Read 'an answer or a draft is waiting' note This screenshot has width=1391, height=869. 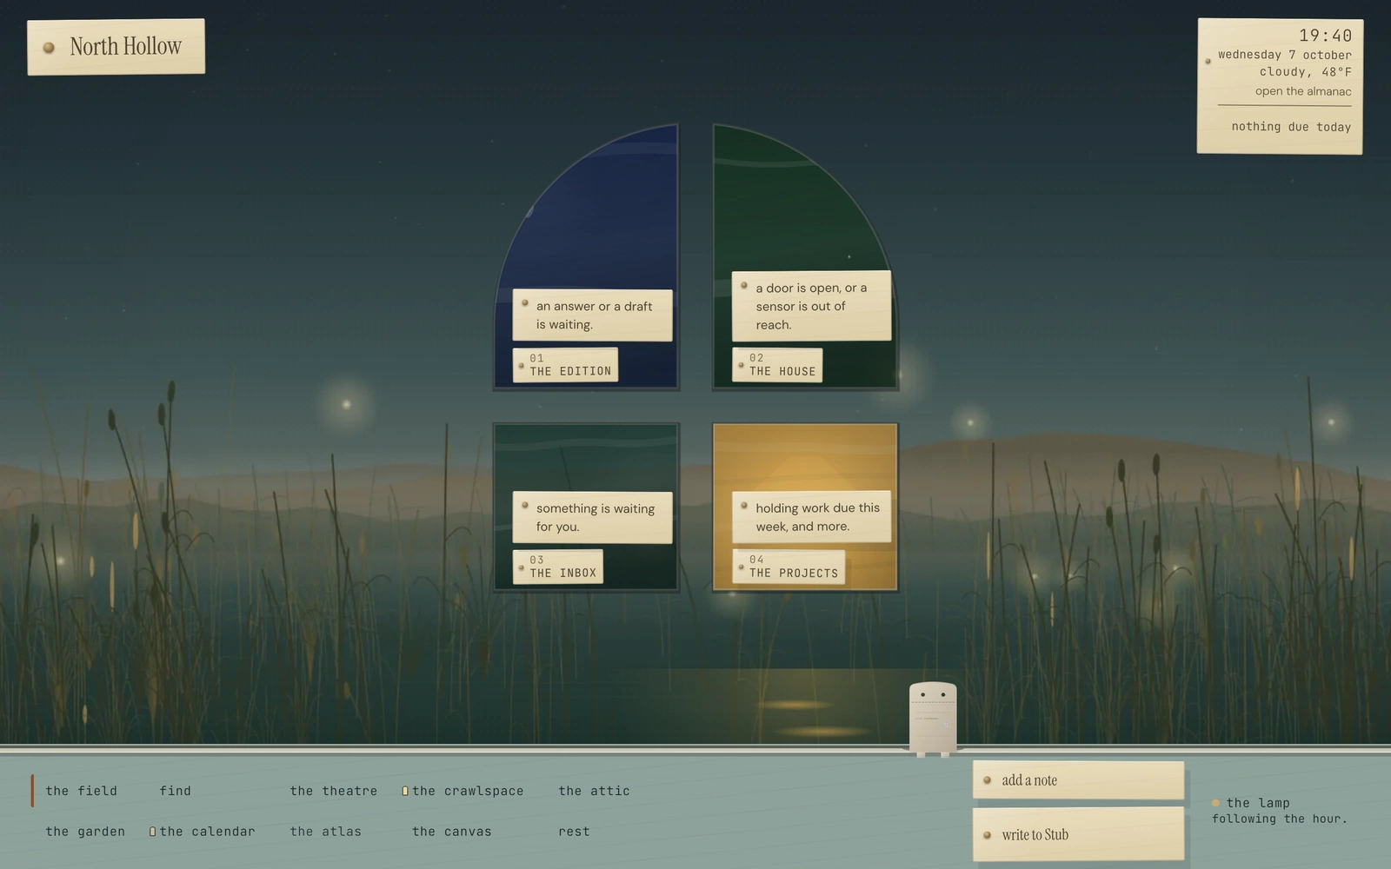592,315
